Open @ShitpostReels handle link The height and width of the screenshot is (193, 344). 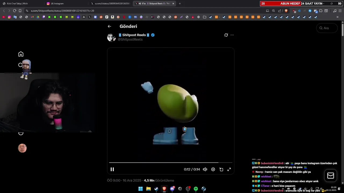coord(130,39)
